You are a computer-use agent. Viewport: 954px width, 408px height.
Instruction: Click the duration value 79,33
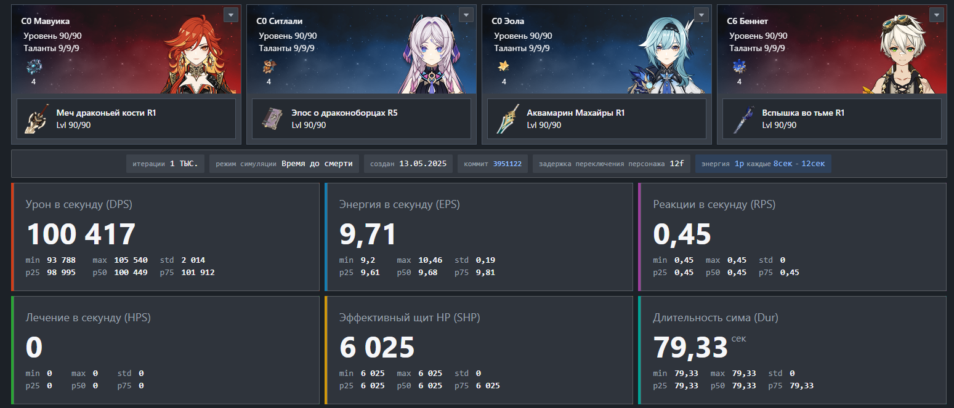(690, 348)
